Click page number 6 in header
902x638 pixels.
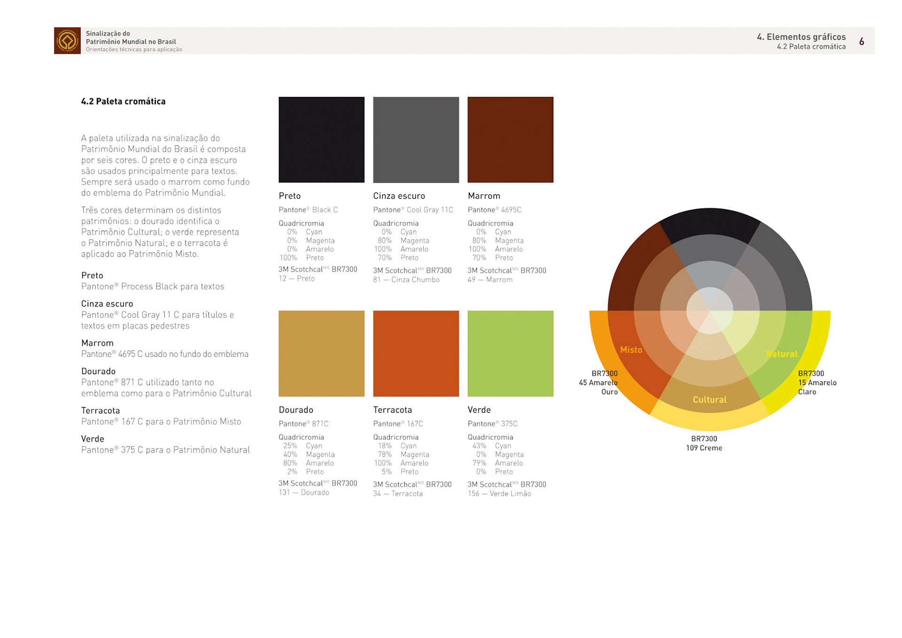(862, 41)
